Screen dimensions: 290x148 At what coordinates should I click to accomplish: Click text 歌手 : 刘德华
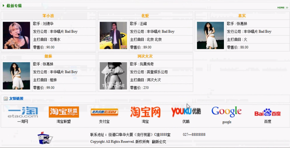[x=43, y=24]
